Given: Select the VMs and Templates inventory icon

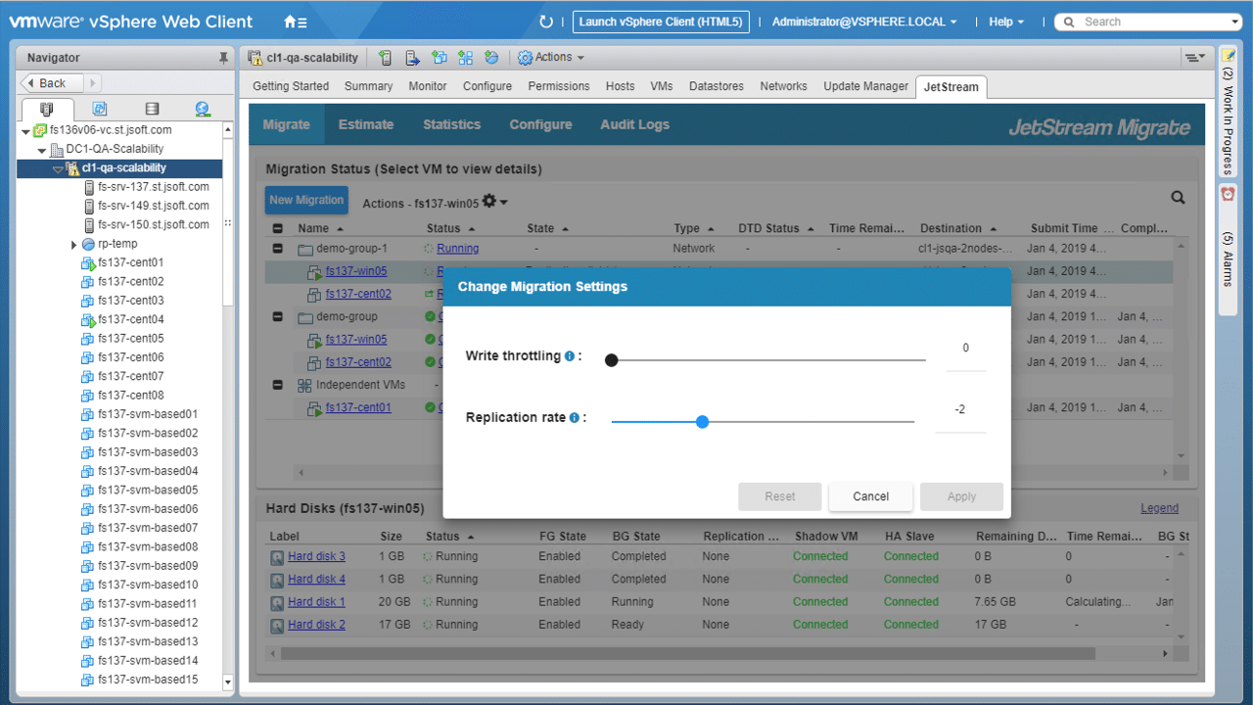Looking at the screenshot, I should (x=99, y=109).
